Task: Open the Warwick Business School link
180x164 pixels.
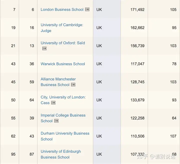Action: click(63, 64)
